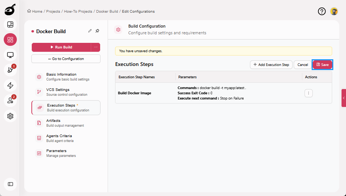Open the dashboard layout sidebar icon
Image resolution: width=346 pixels, height=196 pixels.
click(x=10, y=25)
